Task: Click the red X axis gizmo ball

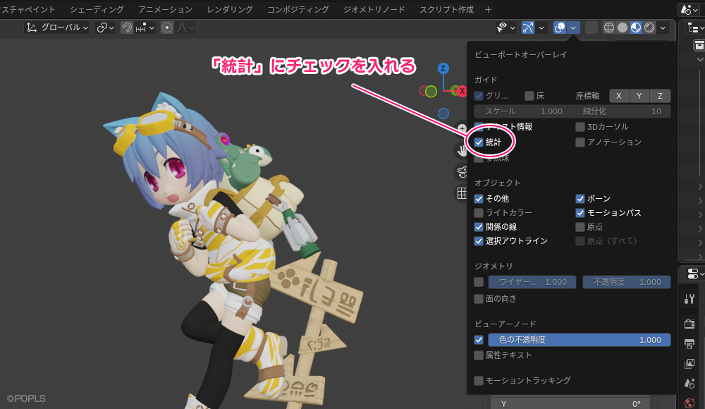Action: point(461,92)
